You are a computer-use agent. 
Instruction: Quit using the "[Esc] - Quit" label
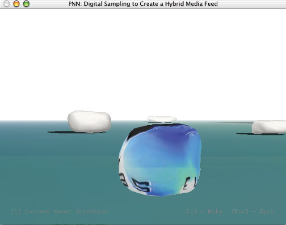(x=253, y=211)
